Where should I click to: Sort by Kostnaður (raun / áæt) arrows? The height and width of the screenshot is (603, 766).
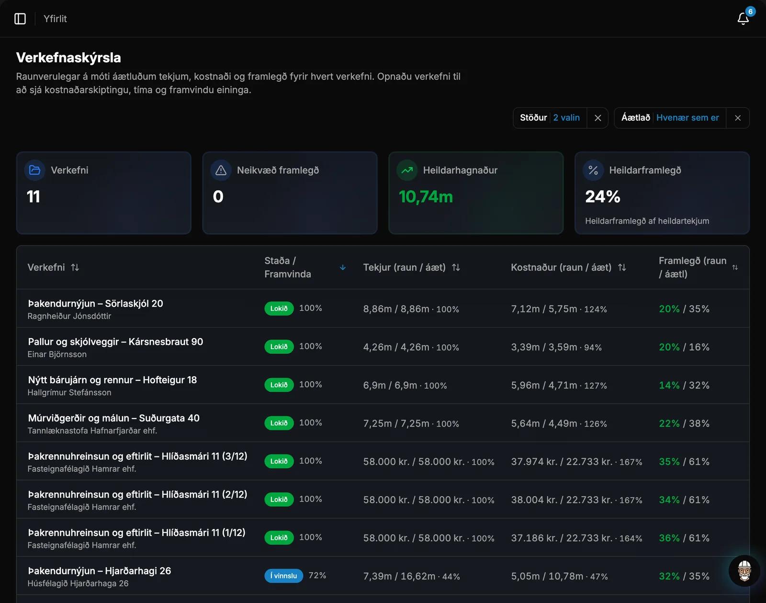pyautogui.click(x=622, y=267)
